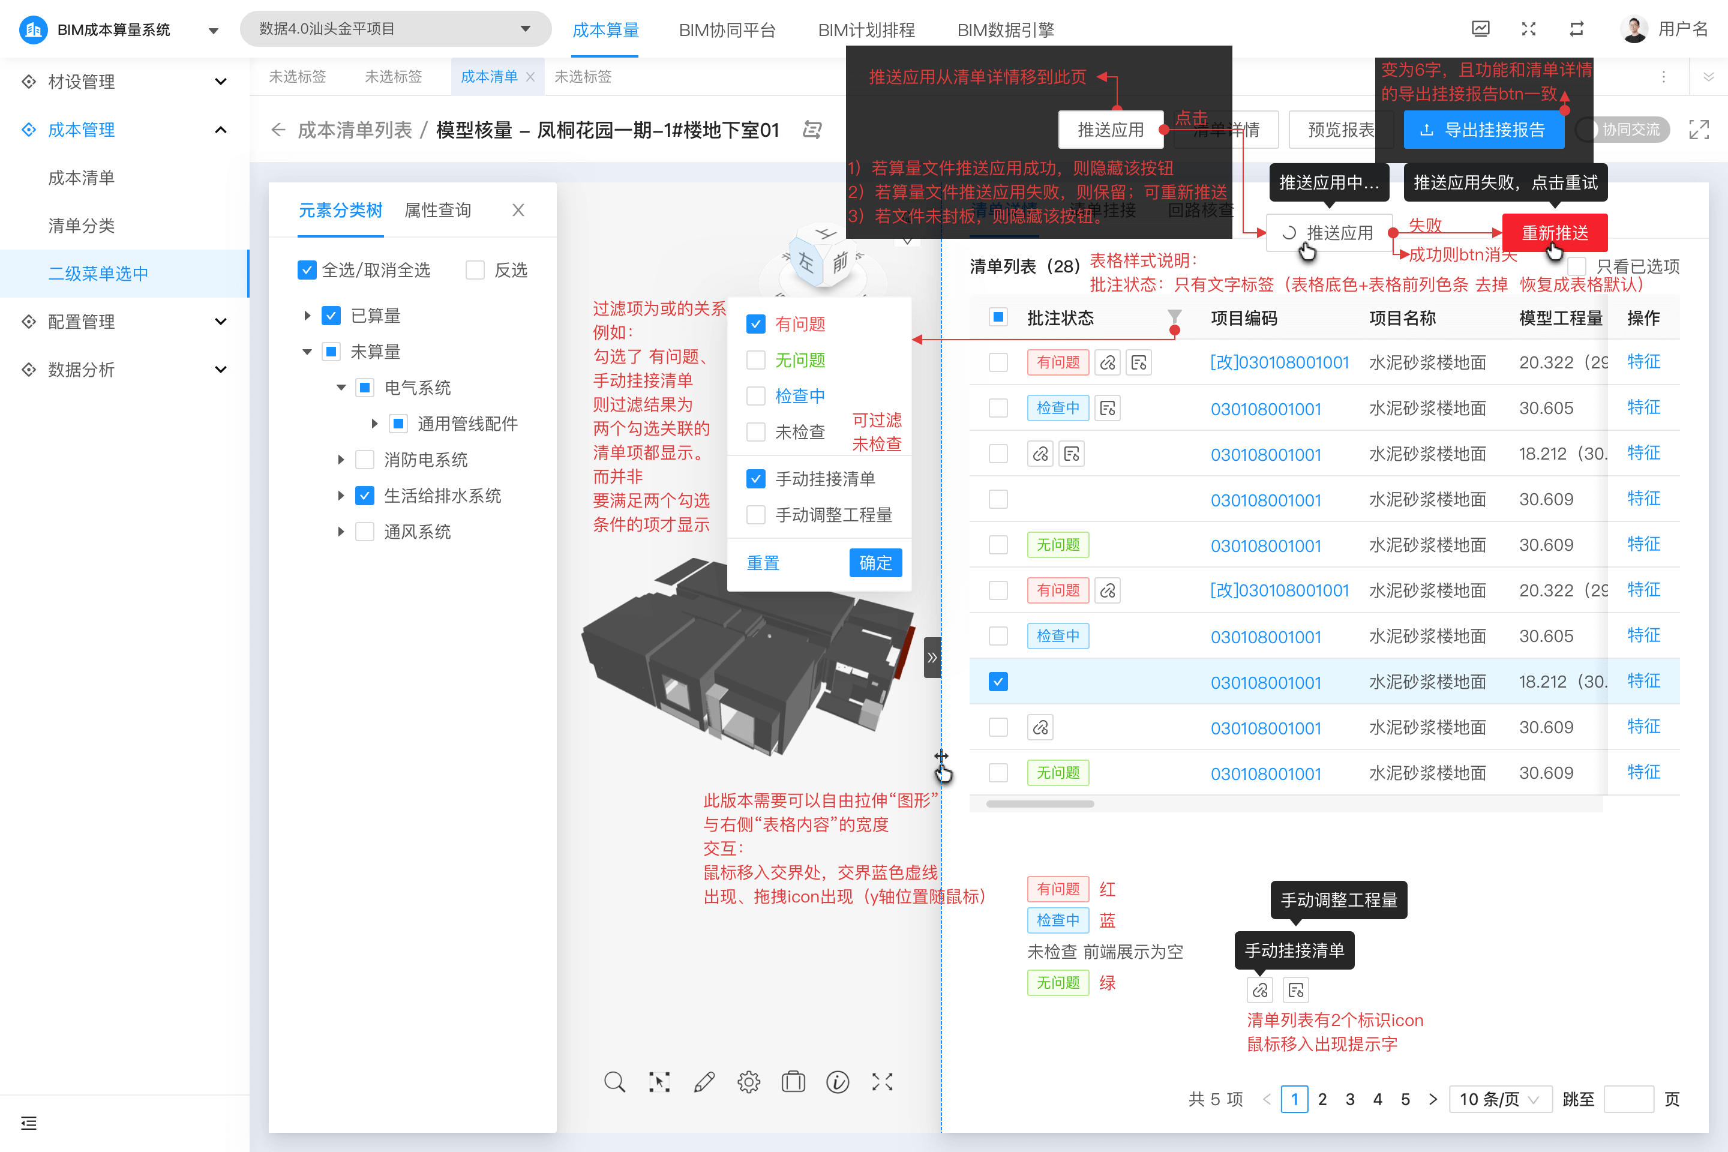Enable the 只看已选项 checkbox
The height and width of the screenshot is (1152, 1728).
pyautogui.click(x=1577, y=266)
